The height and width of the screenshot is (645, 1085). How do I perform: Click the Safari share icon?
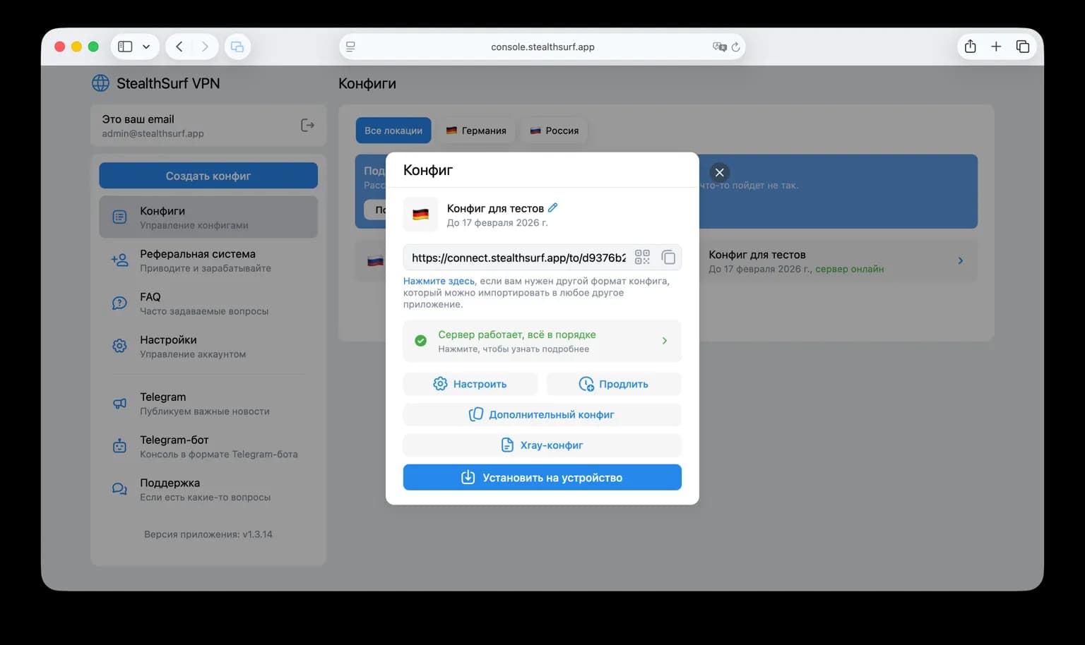tap(970, 47)
